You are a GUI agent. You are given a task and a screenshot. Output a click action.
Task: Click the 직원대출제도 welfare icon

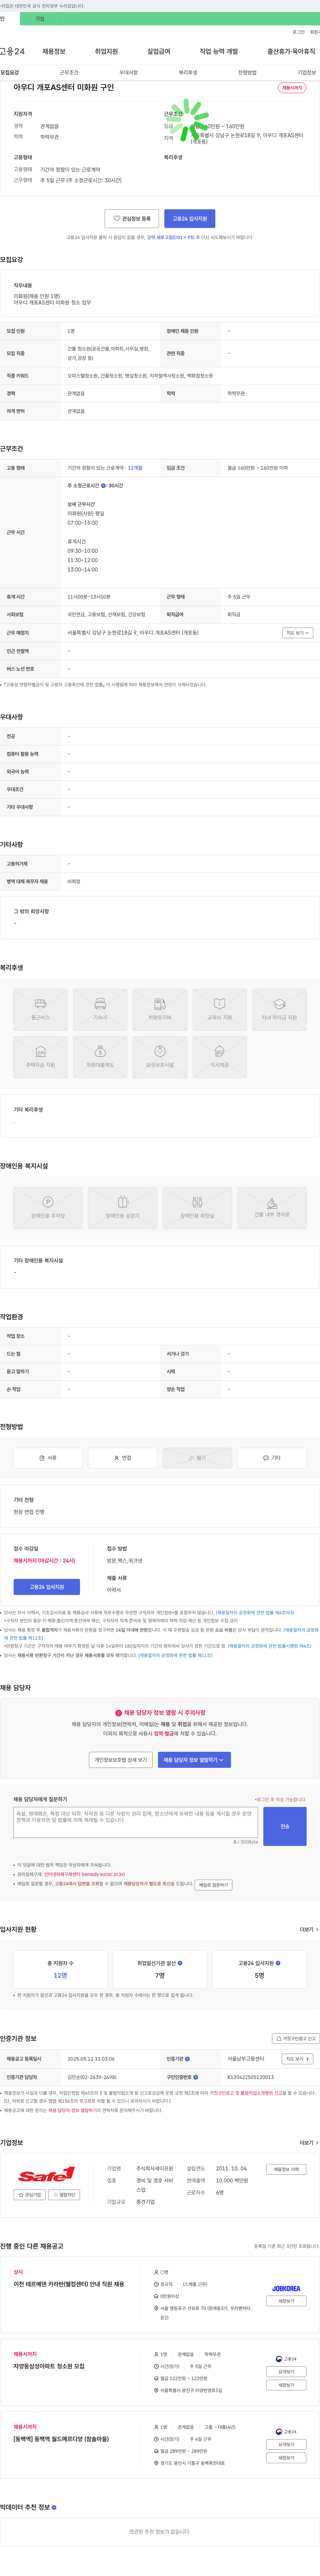100,1057
